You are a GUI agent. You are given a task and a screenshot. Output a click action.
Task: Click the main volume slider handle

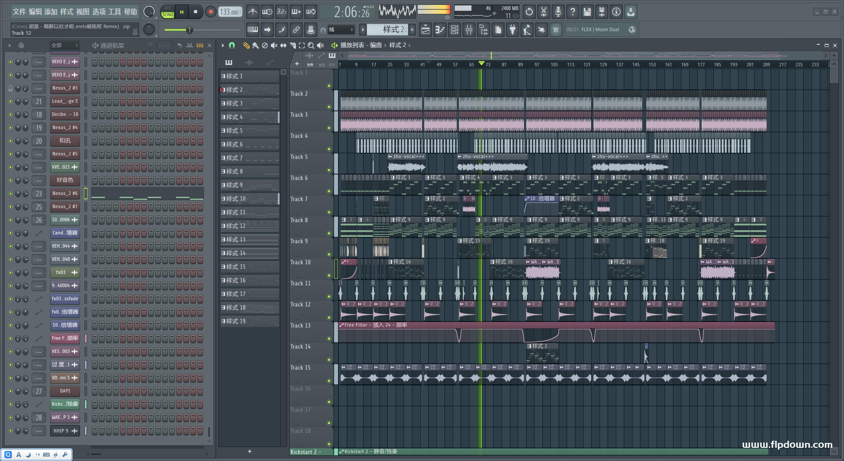(189, 30)
